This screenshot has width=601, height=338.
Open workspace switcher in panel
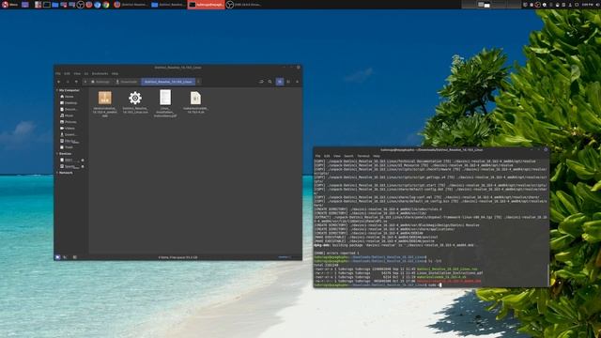pyautogui.click(x=491, y=5)
